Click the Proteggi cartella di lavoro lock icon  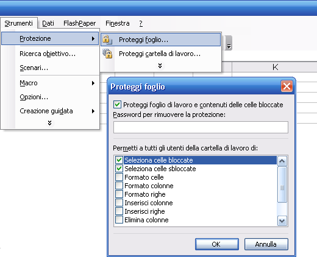[x=107, y=54]
